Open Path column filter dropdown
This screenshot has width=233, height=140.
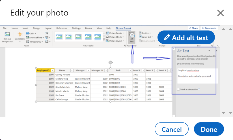click(x=130, y=70)
